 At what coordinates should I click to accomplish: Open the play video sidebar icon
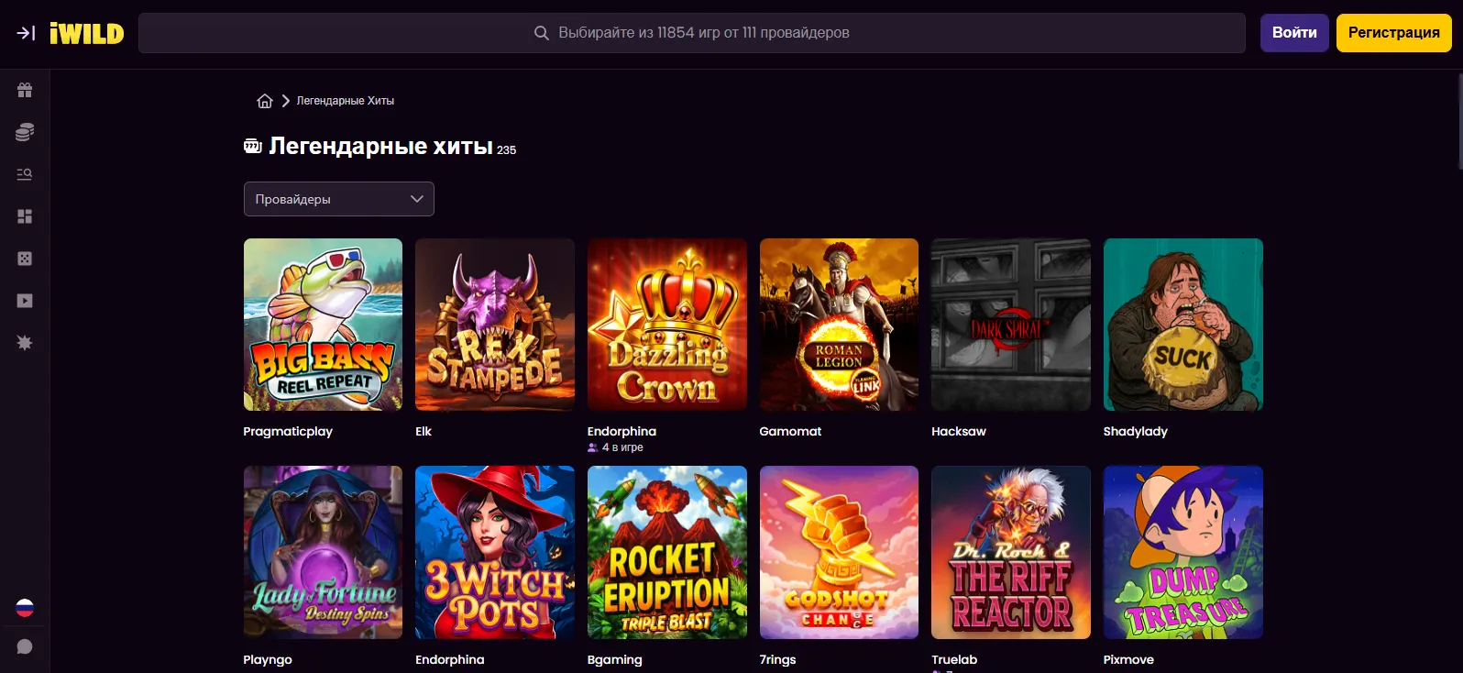pyautogui.click(x=25, y=301)
